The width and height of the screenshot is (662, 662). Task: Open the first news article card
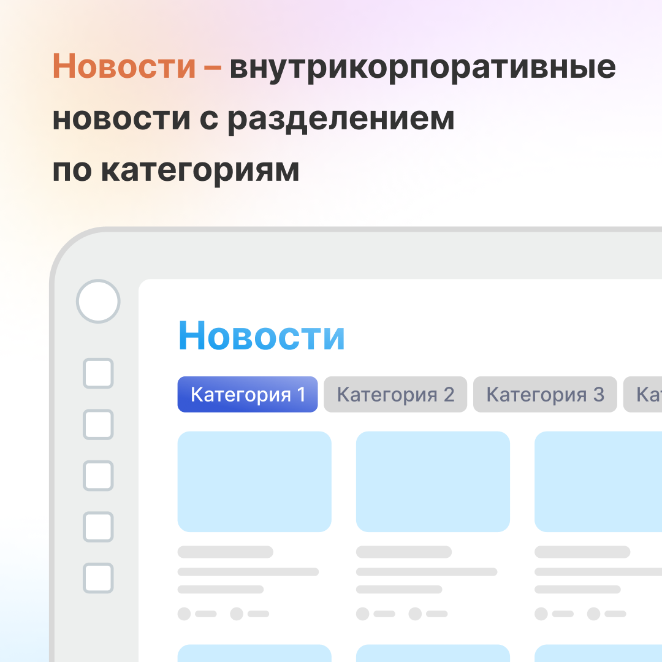[254, 481]
